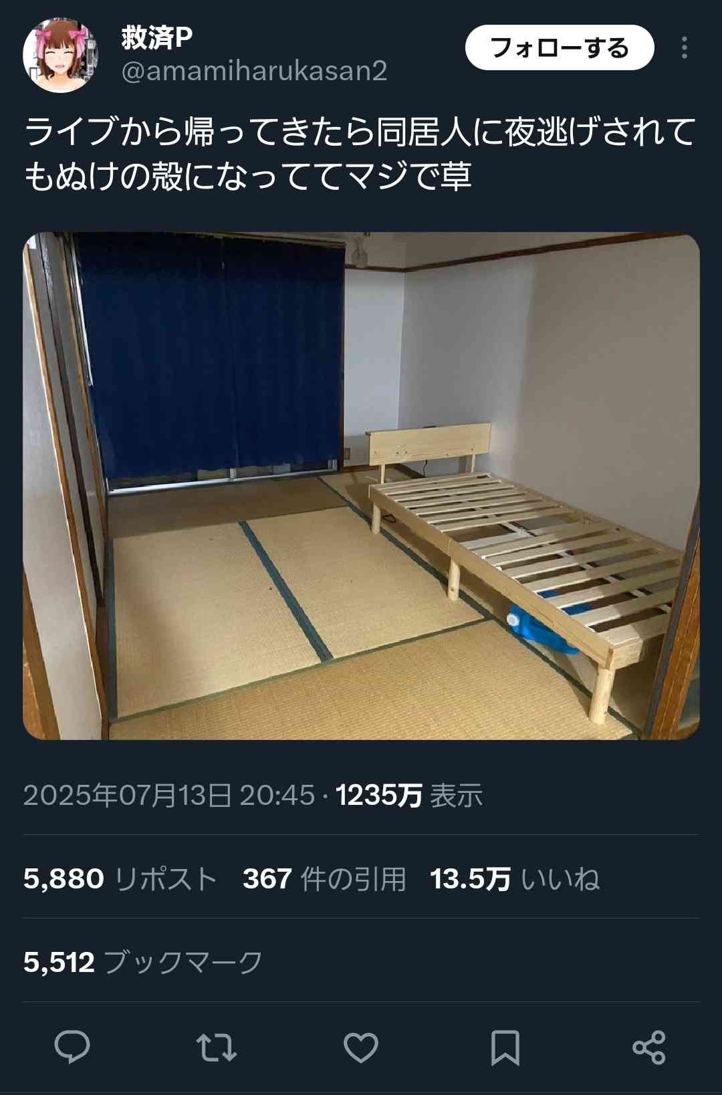Open the three-dot more options menu

(684, 47)
